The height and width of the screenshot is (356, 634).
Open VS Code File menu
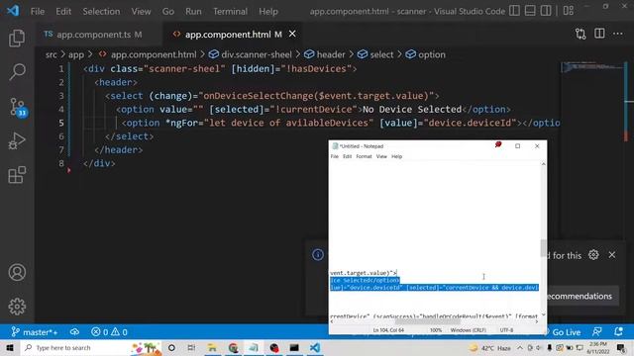(38, 11)
